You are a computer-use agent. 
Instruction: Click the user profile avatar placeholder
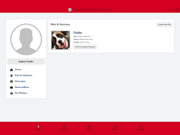click(x=26, y=39)
